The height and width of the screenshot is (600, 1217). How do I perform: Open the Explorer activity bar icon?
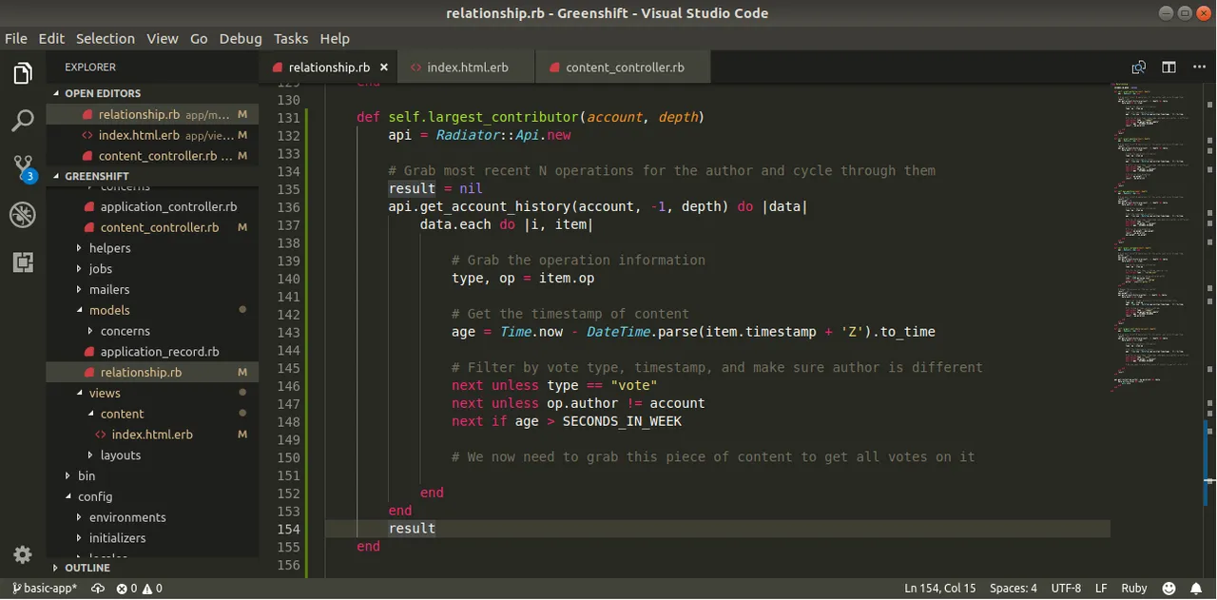[23, 74]
